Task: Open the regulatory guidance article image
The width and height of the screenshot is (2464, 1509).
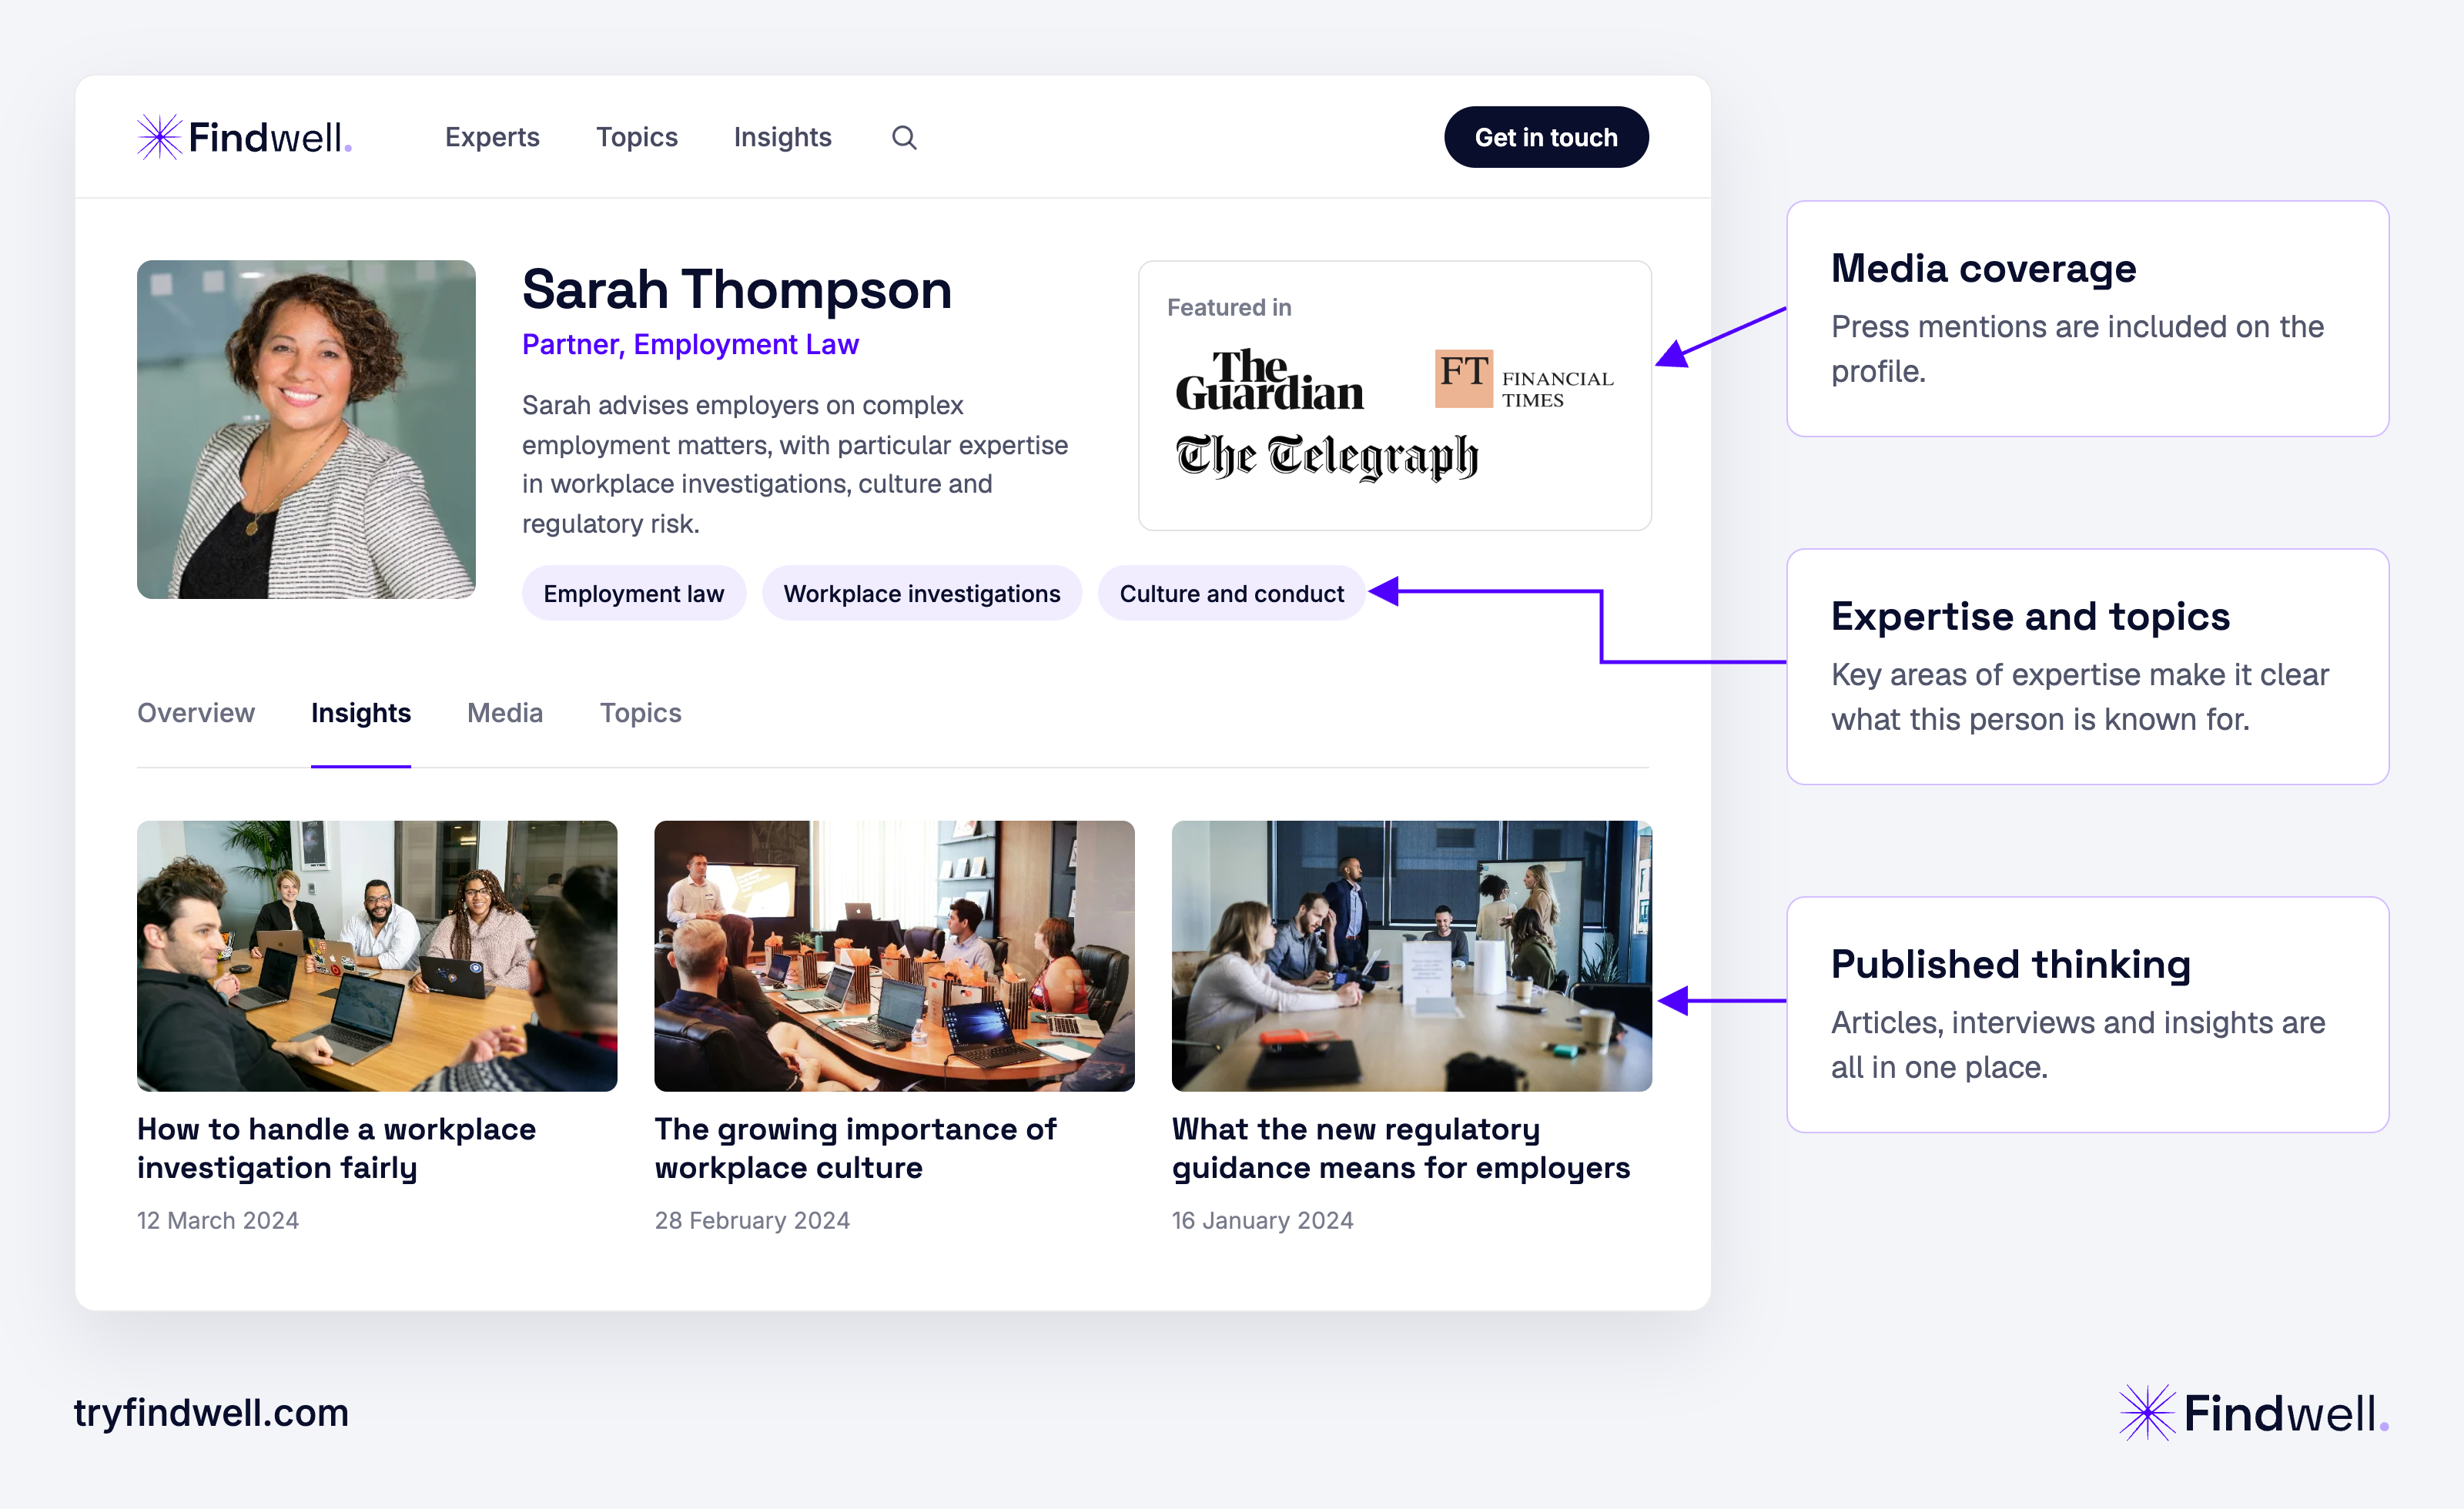Action: (x=1411, y=955)
